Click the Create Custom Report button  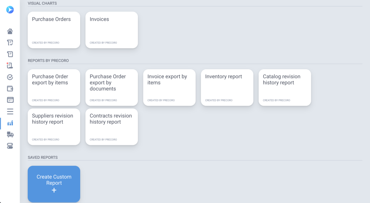click(54, 184)
